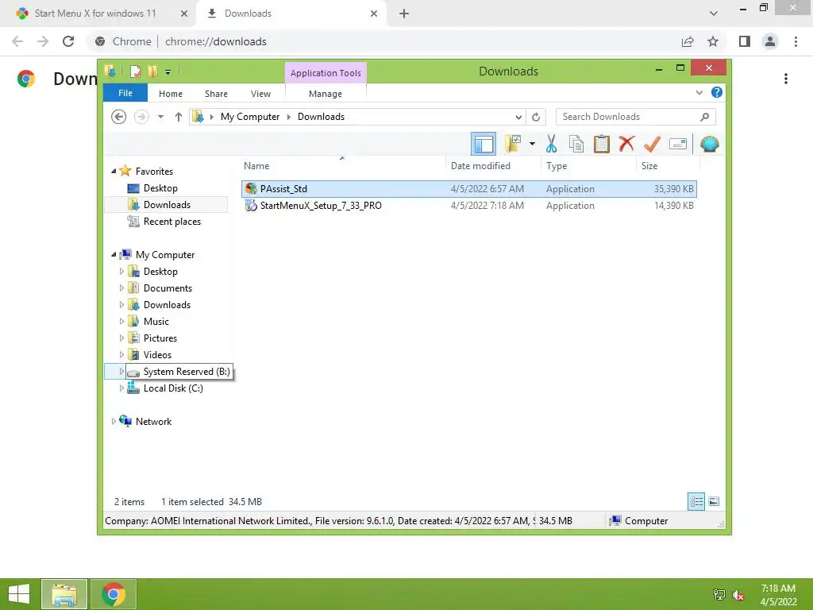Click the Up one level arrow

click(179, 117)
